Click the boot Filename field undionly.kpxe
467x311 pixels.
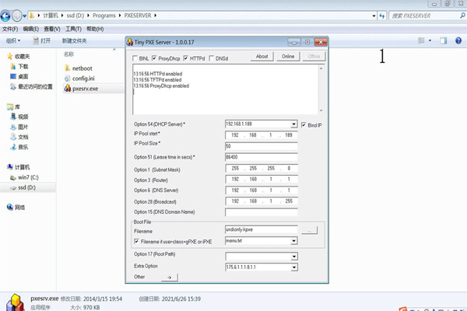pos(262,229)
